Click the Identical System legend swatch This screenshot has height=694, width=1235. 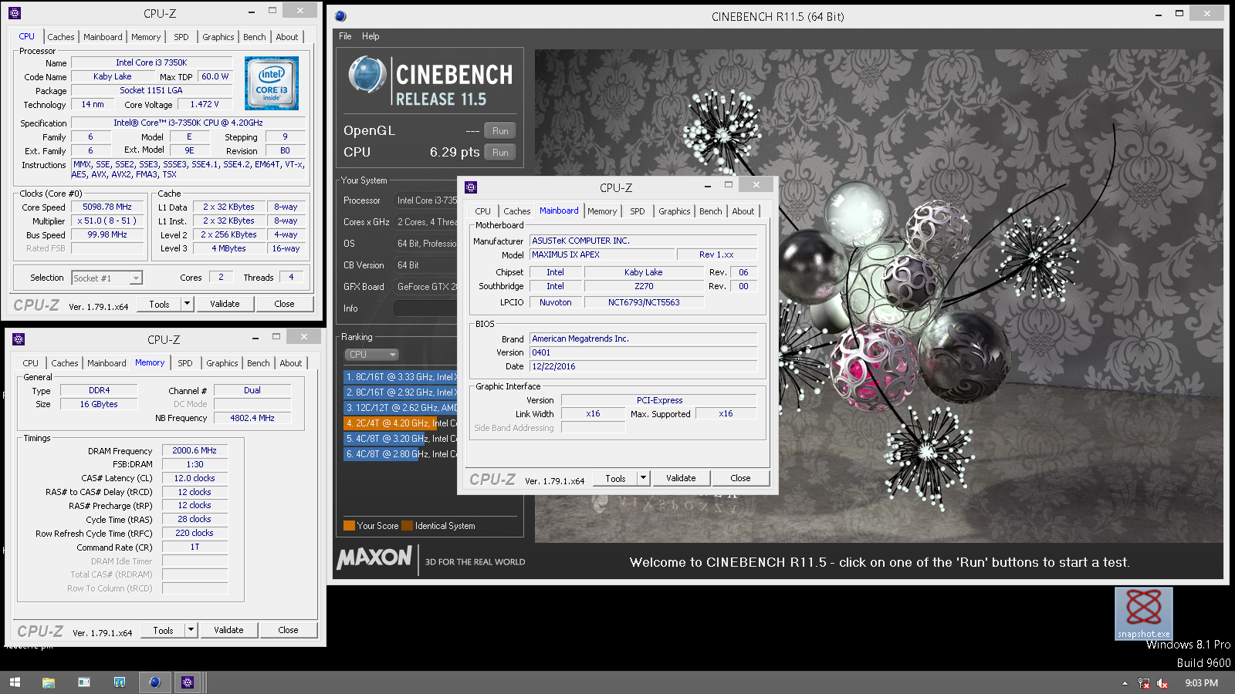tap(408, 526)
